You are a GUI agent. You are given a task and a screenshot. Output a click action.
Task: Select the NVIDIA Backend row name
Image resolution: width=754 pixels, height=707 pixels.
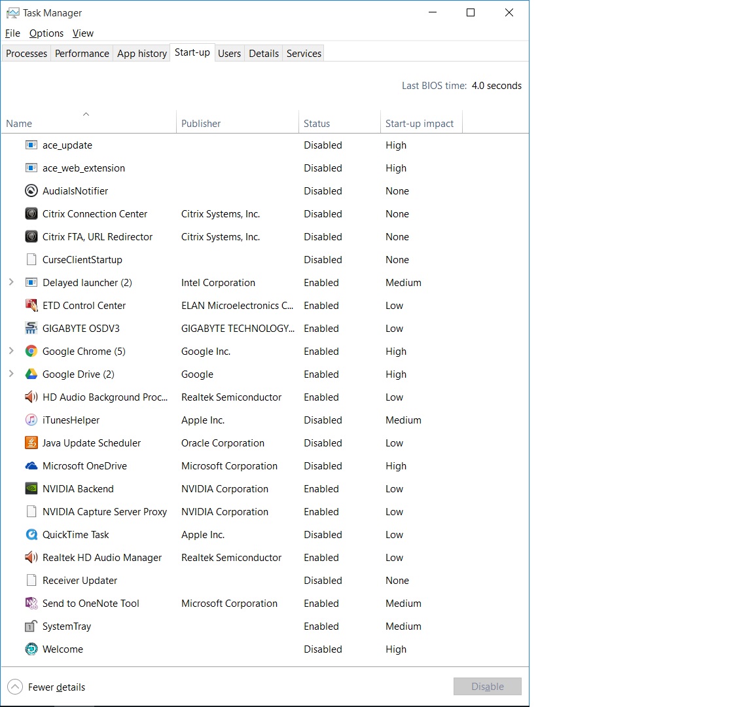[78, 489]
